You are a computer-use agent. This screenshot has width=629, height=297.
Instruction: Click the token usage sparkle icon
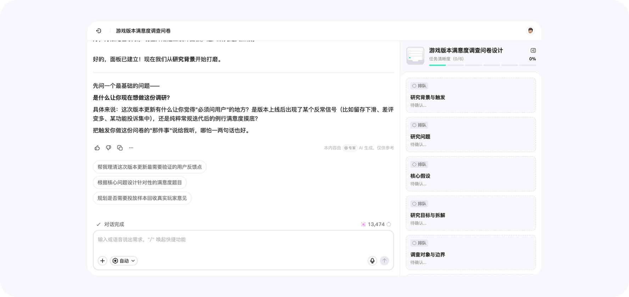tap(363, 224)
